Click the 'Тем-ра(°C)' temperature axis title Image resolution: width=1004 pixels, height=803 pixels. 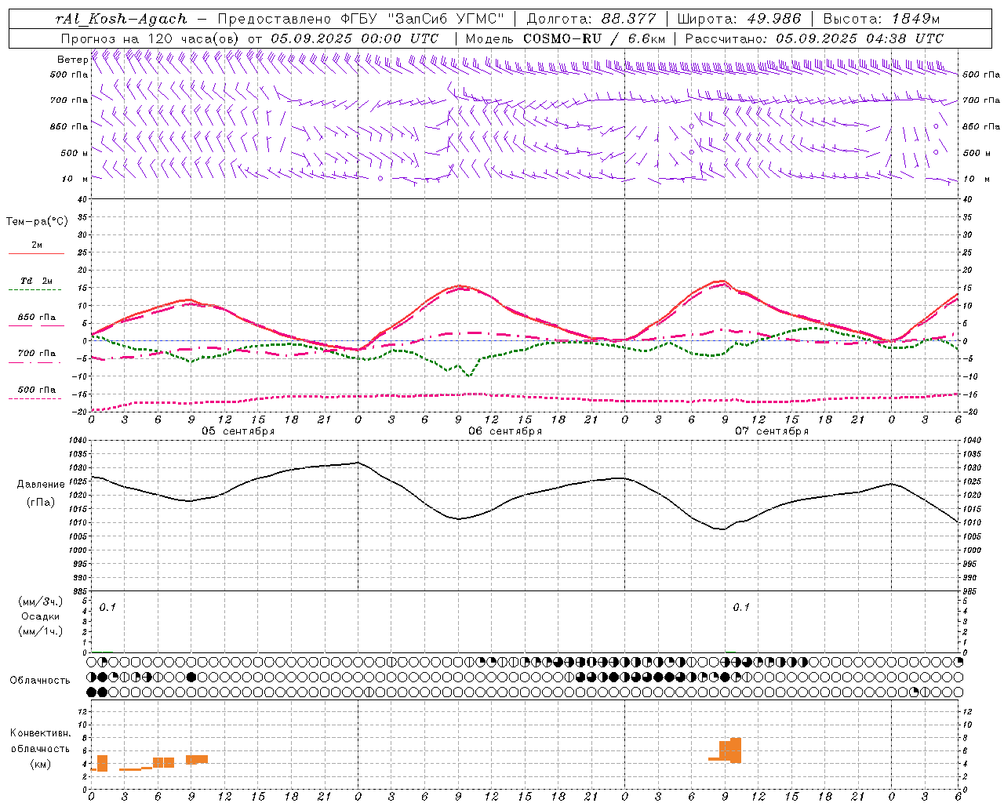(x=37, y=222)
